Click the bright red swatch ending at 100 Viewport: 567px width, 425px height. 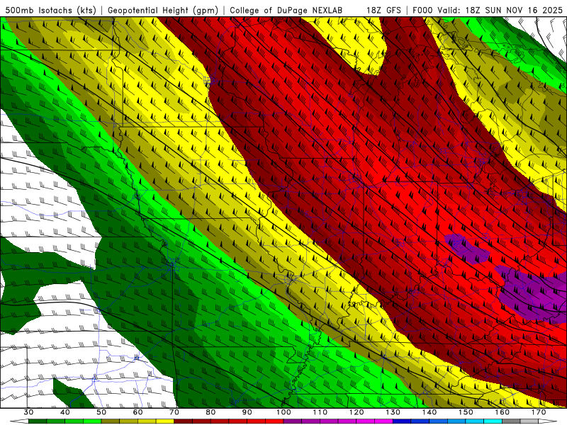coord(274,421)
